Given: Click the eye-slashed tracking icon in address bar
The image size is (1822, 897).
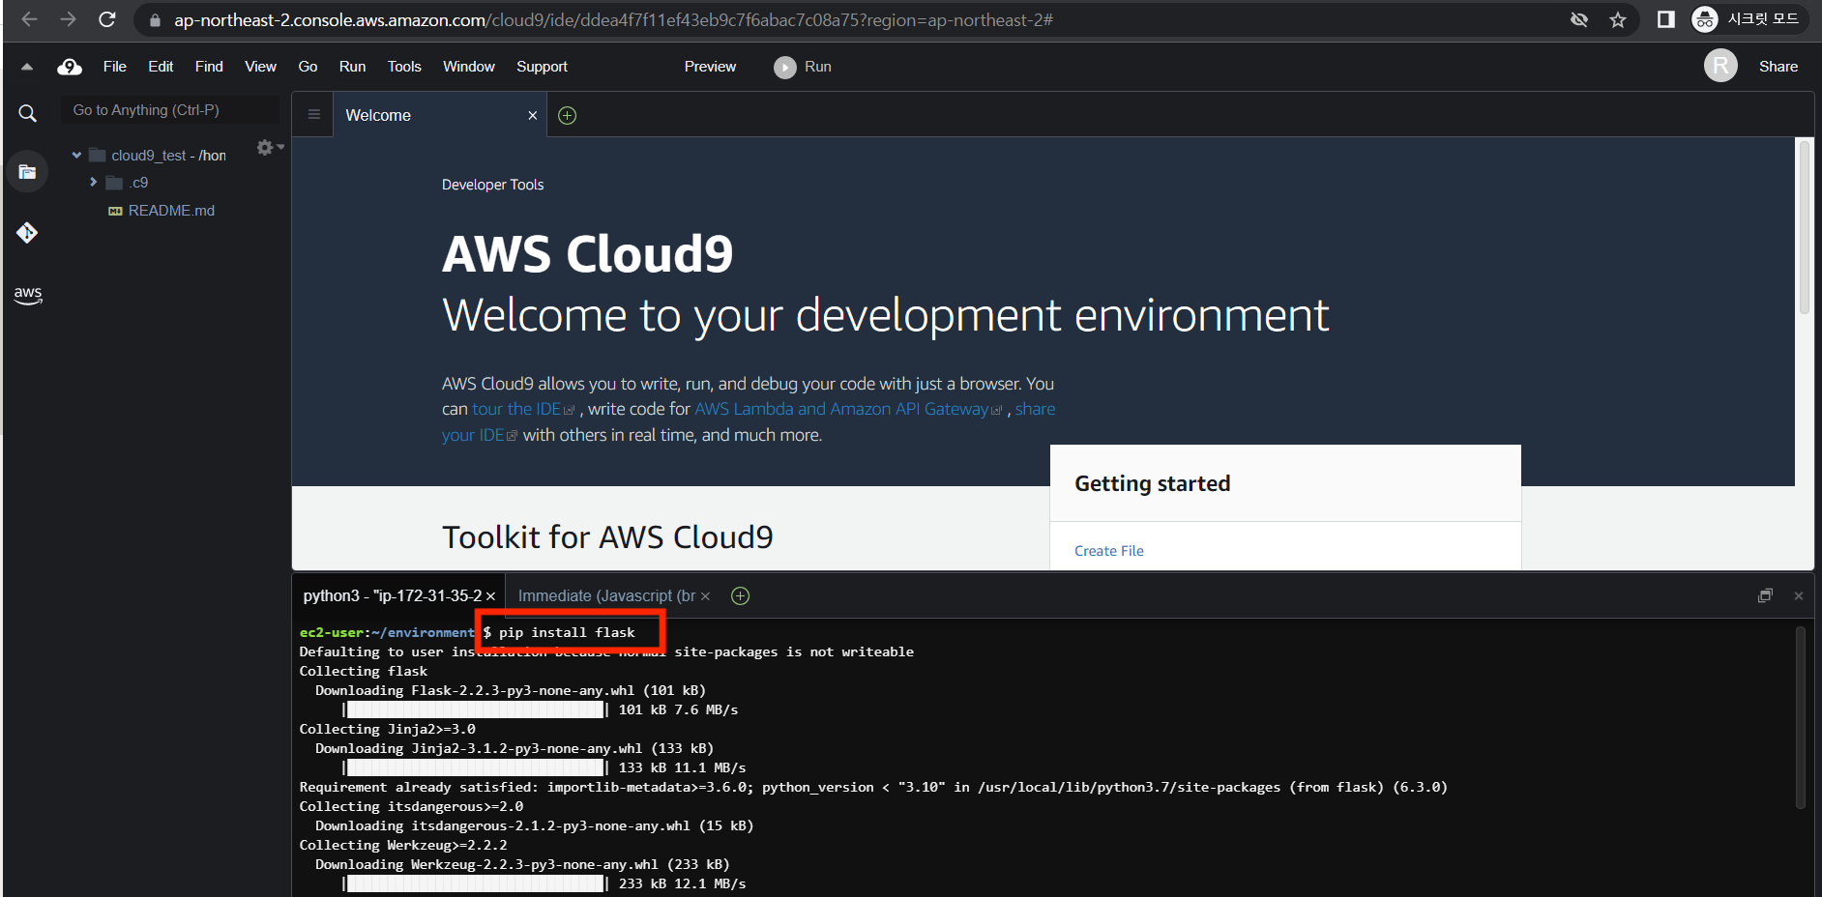Looking at the screenshot, I should click(x=1579, y=20).
